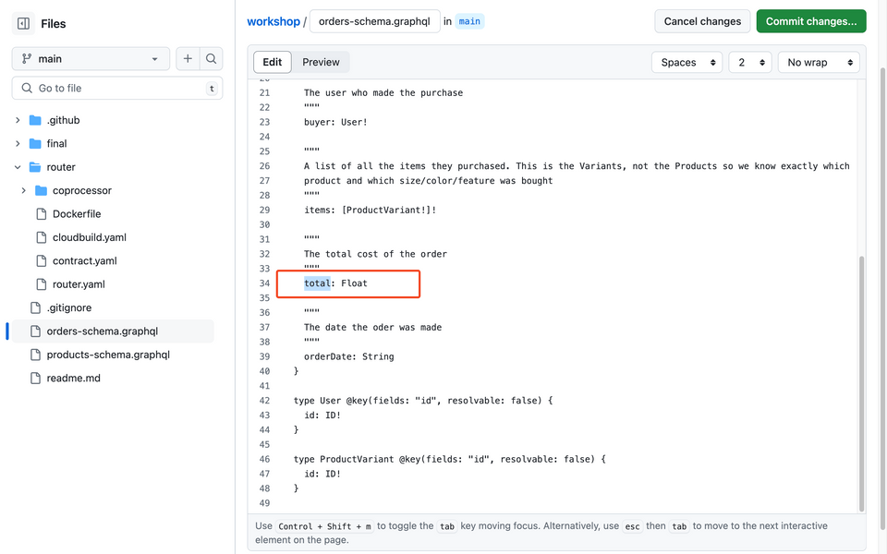
Task: Expand the final folder chevron
Action: (x=18, y=144)
